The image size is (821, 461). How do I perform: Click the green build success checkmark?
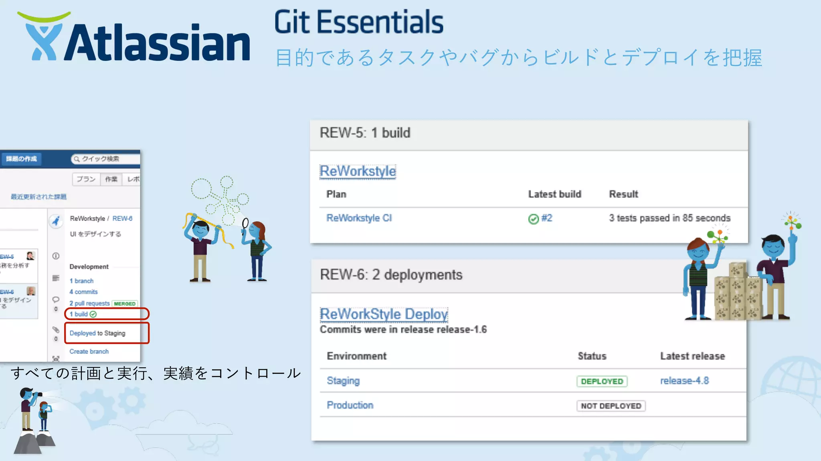click(x=93, y=314)
